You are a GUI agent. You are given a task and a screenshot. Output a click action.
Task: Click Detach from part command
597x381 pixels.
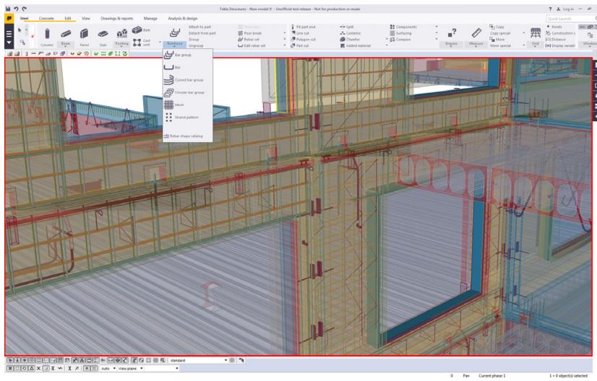click(202, 33)
